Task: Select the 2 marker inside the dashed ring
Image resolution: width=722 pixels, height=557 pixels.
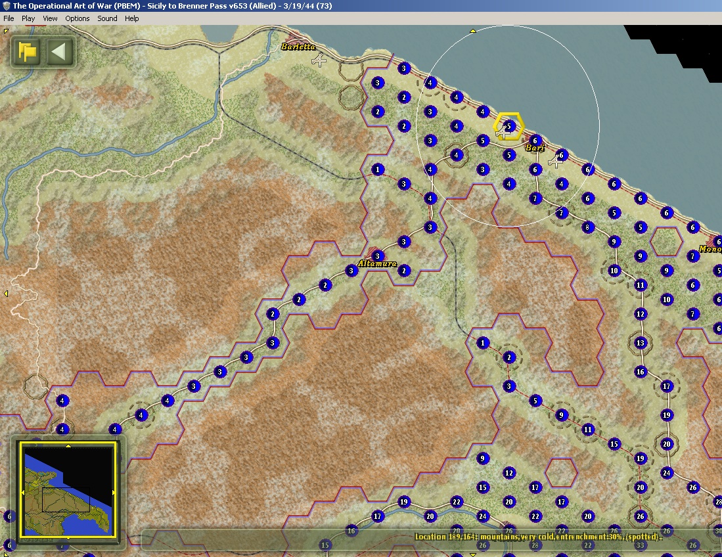Action: click(x=508, y=357)
